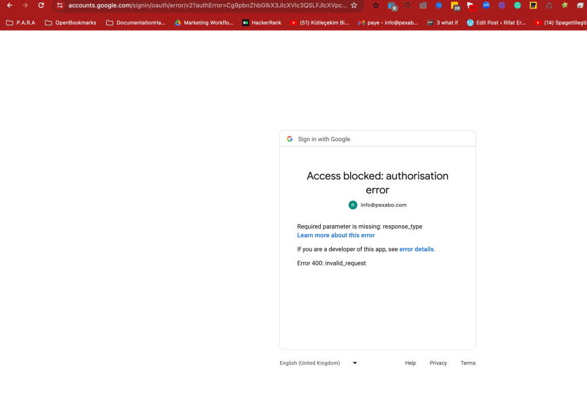This screenshot has height=403, width=587.
Task: Click the Zoom extension icon
Action: [486, 5]
